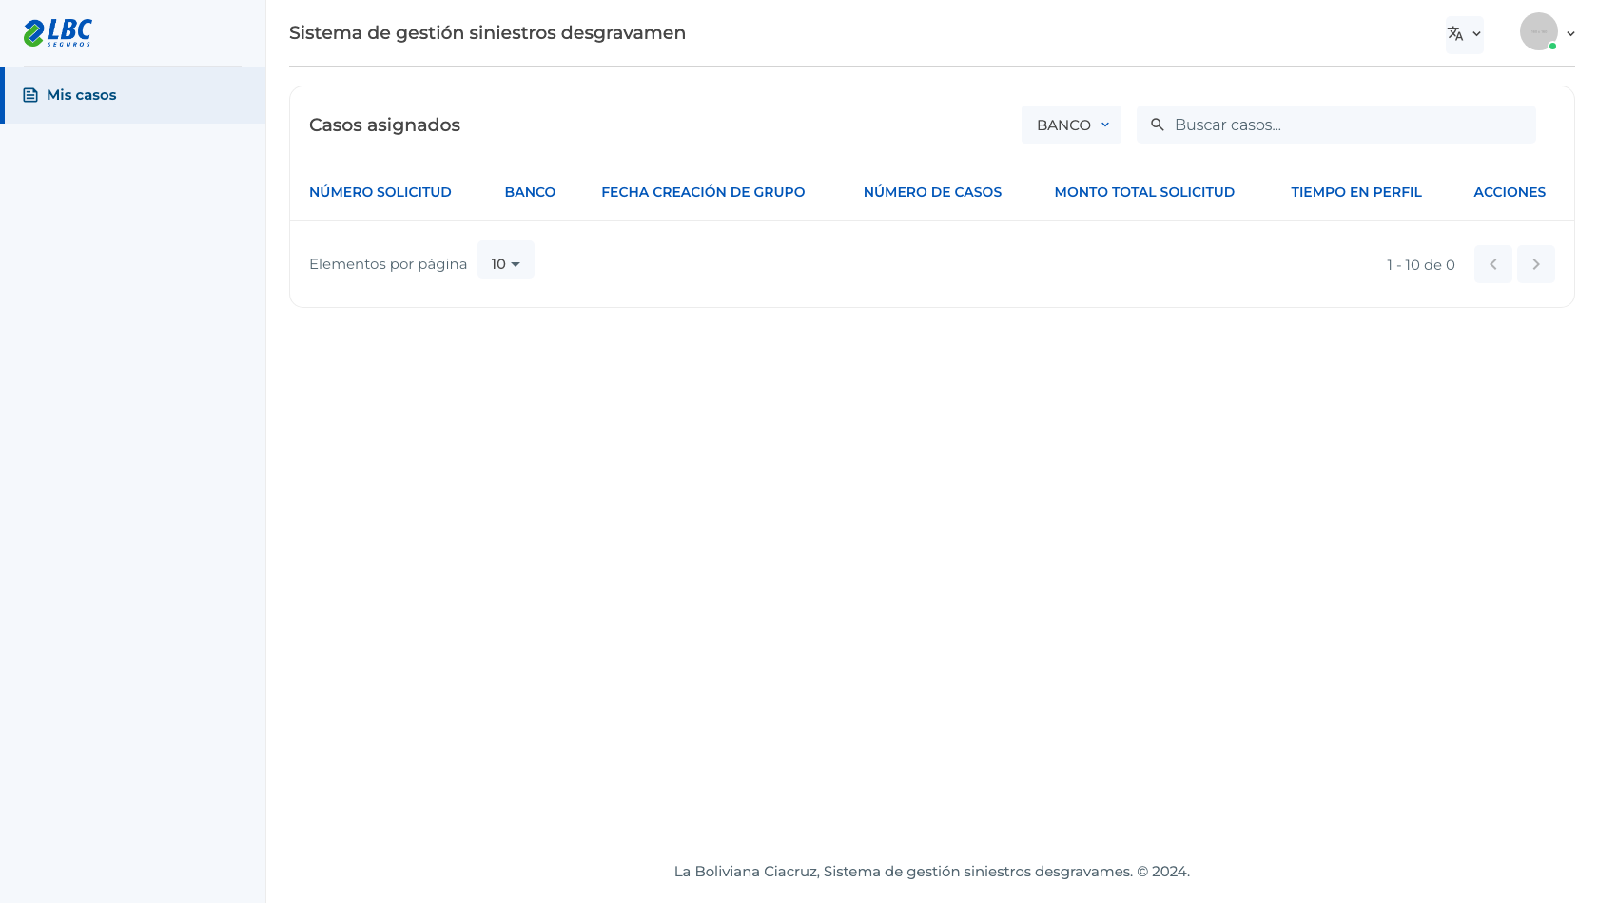This screenshot has height=903, width=1598.
Task: Expand the language dropdown chevron
Action: point(1476,34)
